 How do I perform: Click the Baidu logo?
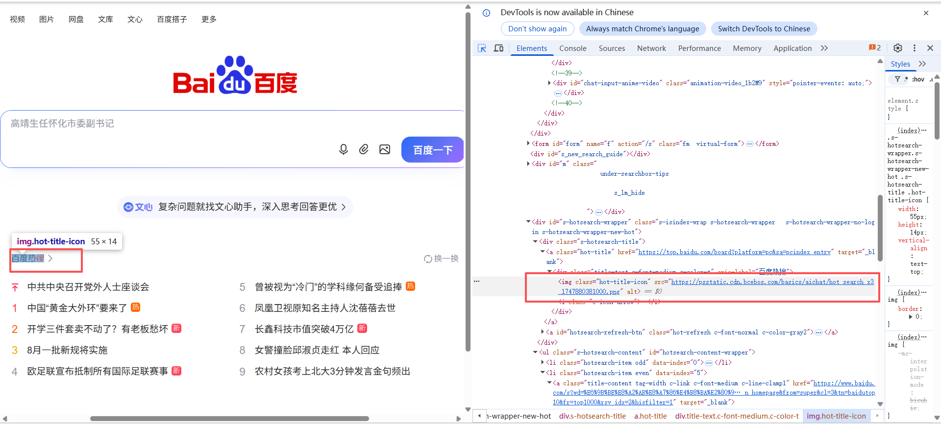tap(235, 75)
